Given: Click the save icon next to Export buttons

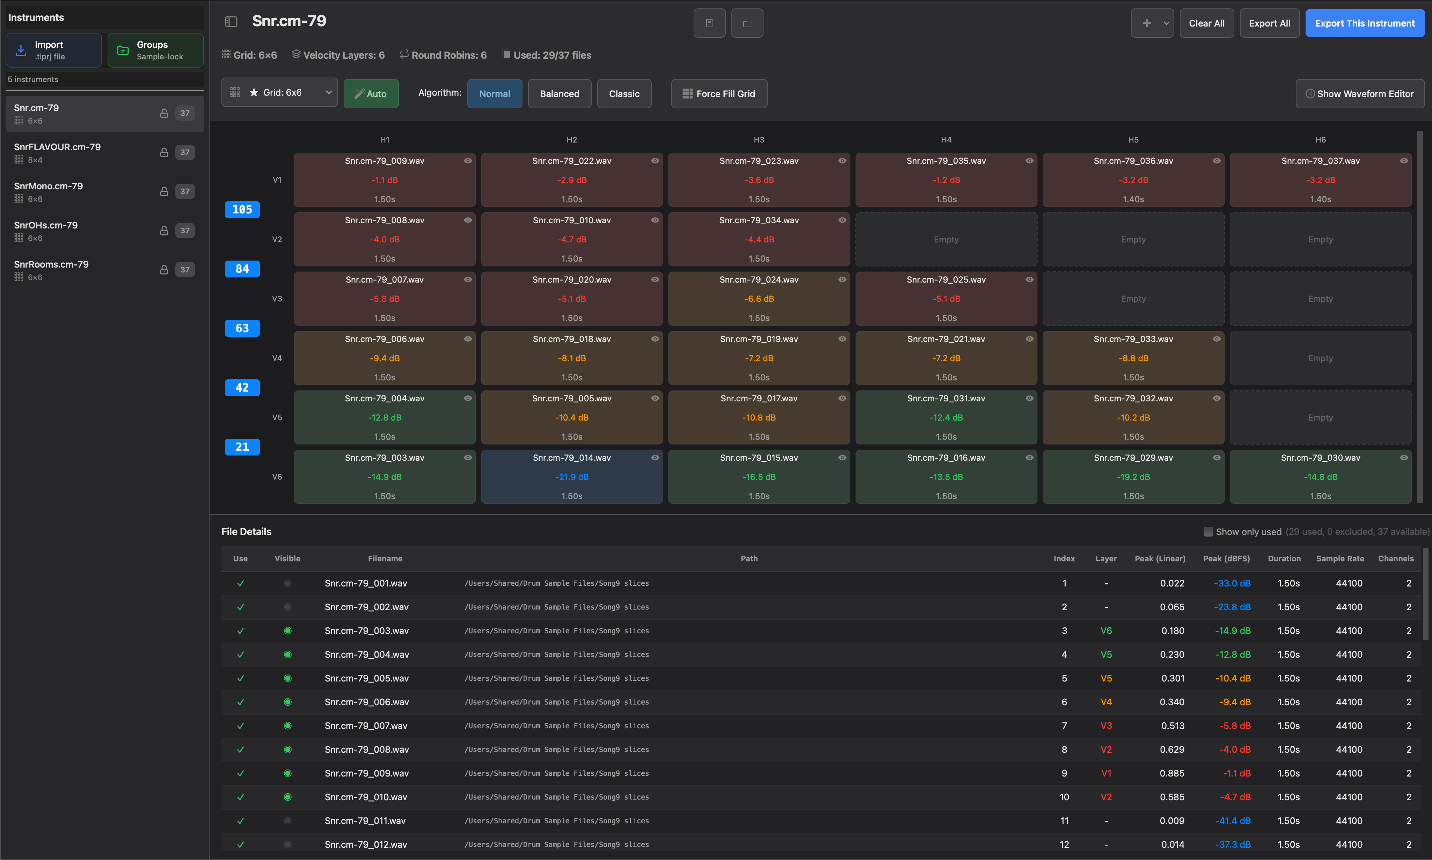Looking at the screenshot, I should [710, 23].
